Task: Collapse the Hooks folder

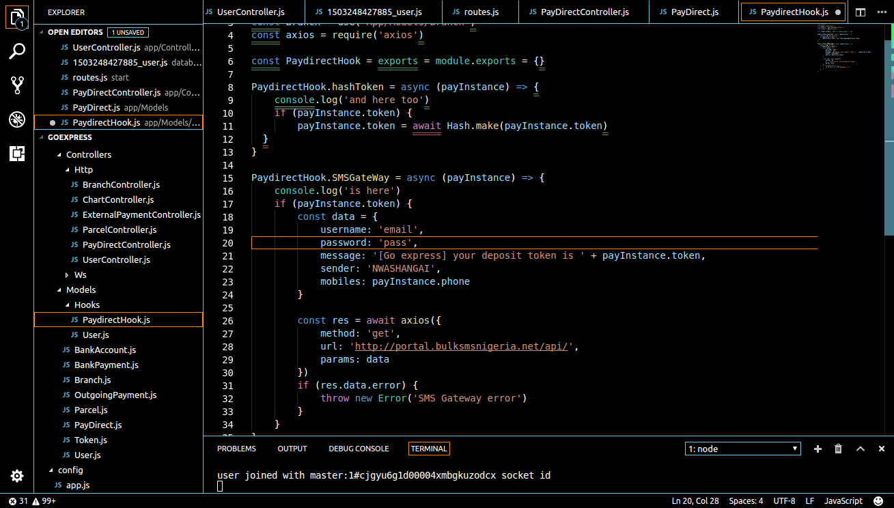Action: (67, 305)
